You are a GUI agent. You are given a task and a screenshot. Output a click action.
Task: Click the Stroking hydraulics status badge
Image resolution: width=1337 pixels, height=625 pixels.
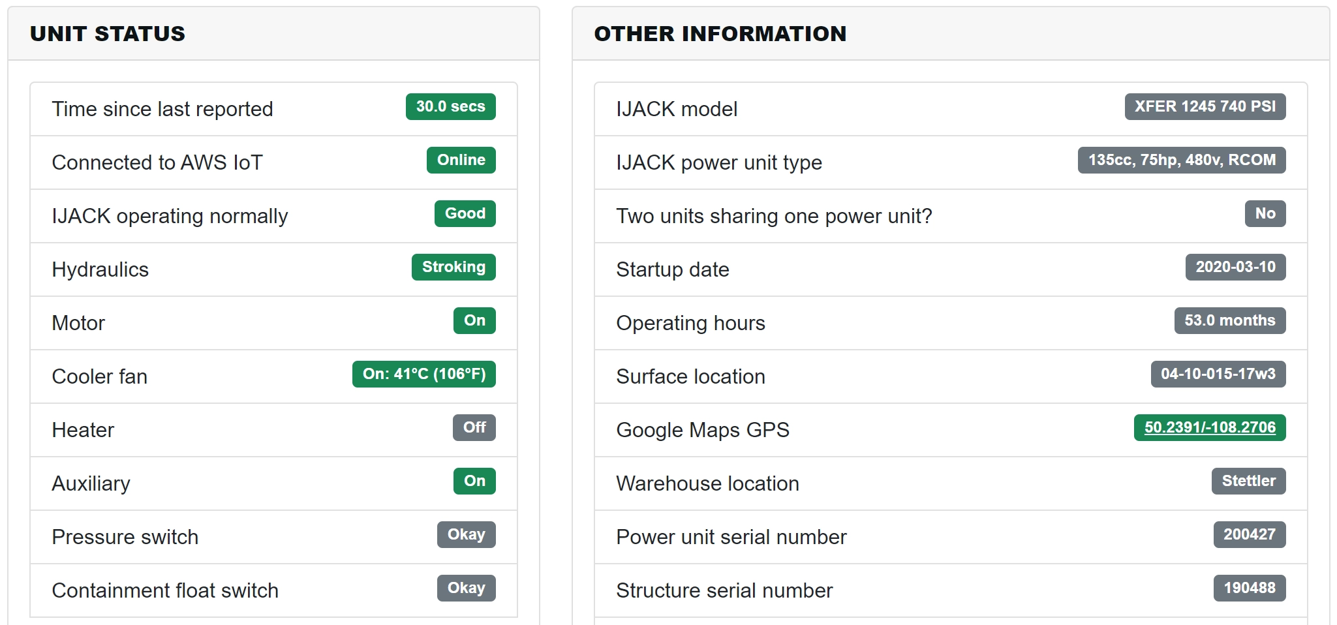[453, 267]
